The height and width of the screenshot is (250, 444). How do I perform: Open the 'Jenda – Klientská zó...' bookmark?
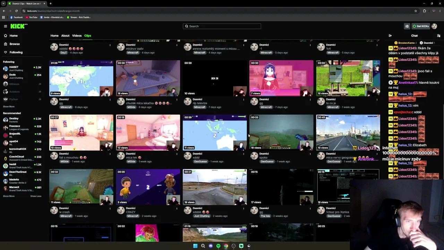[52, 17]
